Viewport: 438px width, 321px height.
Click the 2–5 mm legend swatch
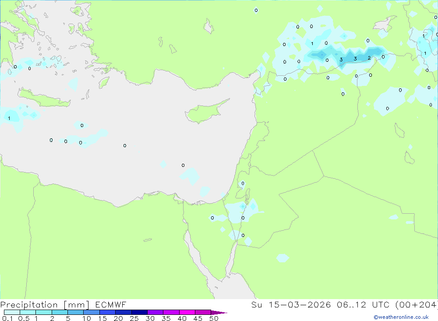(x=60, y=312)
